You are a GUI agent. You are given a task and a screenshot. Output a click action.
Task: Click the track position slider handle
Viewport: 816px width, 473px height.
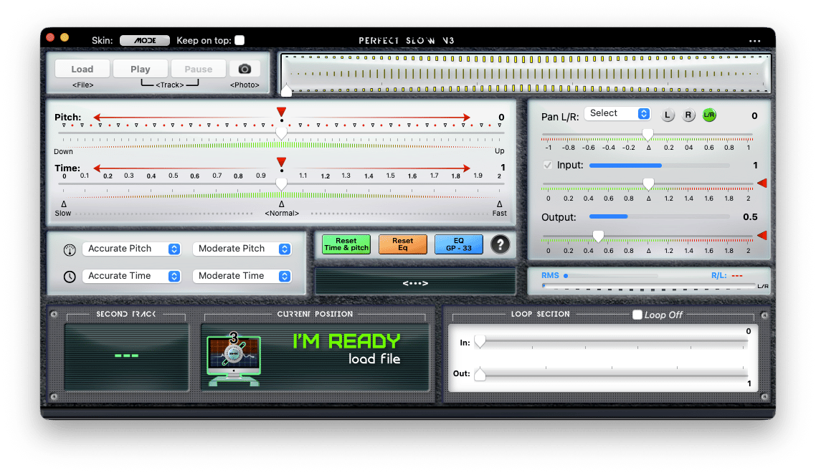[x=286, y=91]
